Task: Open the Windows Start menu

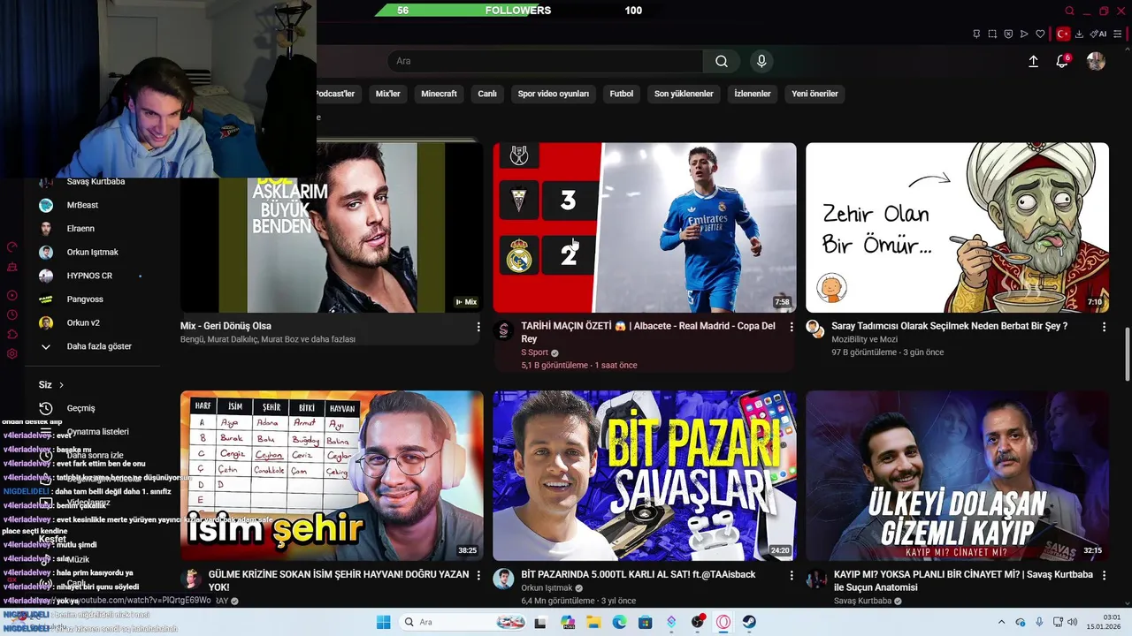Action: 384,622
